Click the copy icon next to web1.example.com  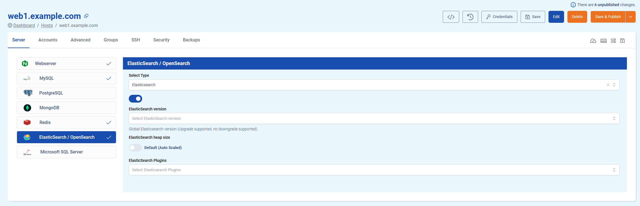click(x=86, y=16)
